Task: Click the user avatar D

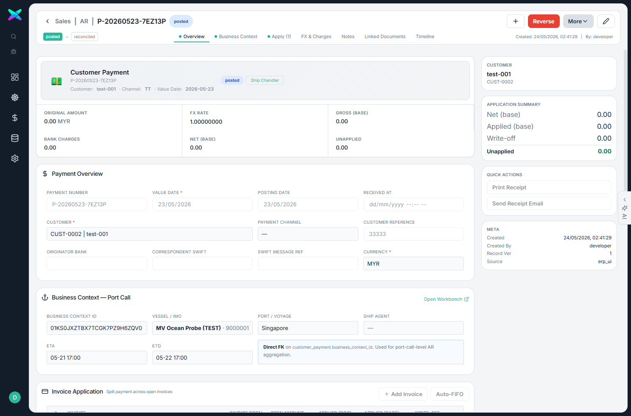Action: click(15, 397)
